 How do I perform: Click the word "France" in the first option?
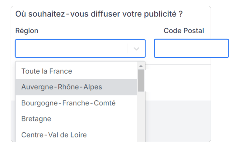pyautogui.click(x=61, y=71)
